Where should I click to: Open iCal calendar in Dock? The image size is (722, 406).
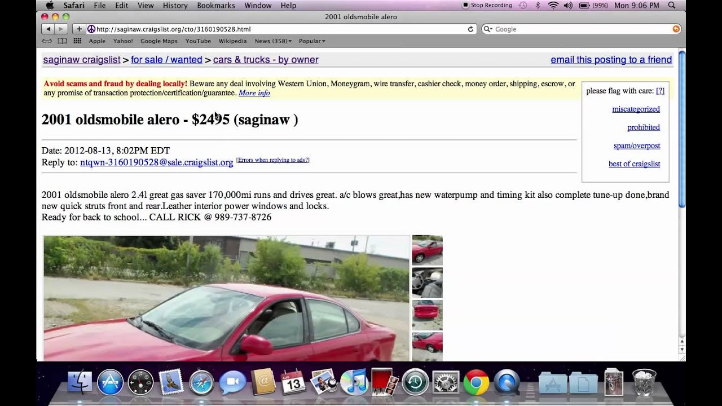[293, 383]
